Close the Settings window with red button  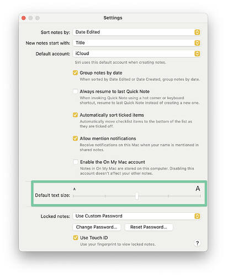24,18
